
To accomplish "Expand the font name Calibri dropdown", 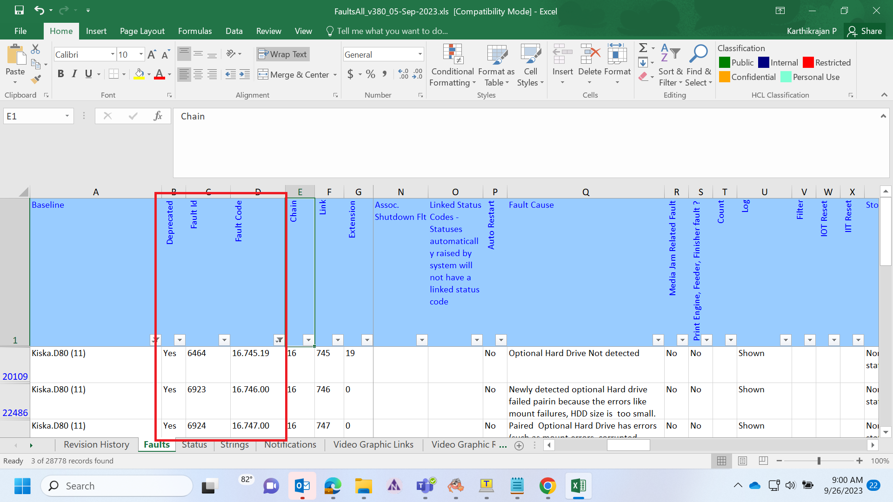I will [113, 54].
